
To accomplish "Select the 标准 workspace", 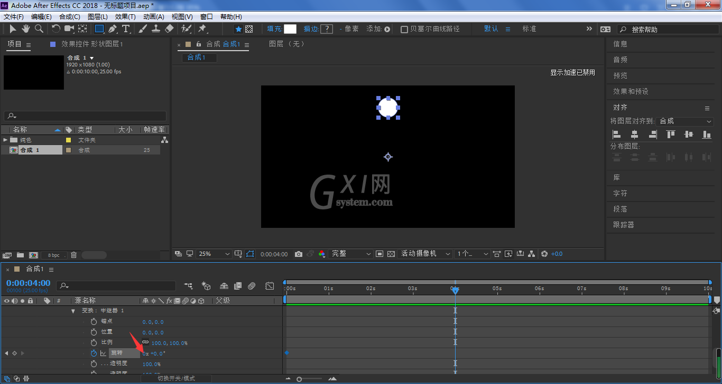I will pos(530,29).
